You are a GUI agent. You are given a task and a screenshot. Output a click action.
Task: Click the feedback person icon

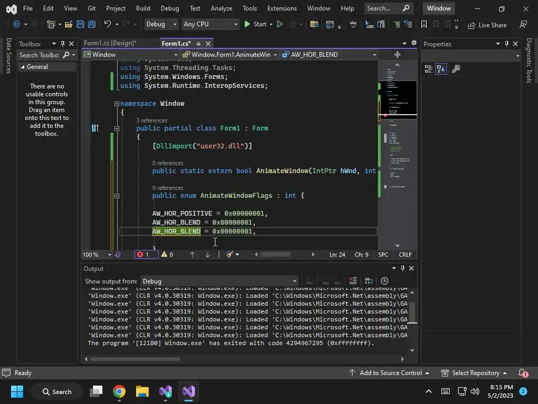point(523,24)
